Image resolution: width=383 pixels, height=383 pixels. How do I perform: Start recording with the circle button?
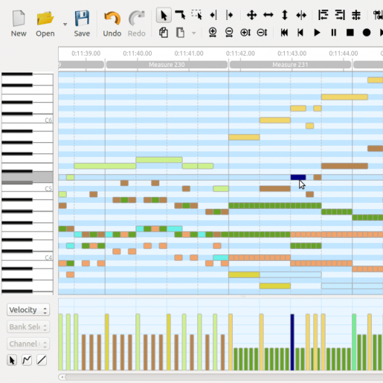pos(367,33)
